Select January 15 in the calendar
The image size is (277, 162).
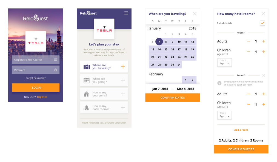[x=166, y=49]
